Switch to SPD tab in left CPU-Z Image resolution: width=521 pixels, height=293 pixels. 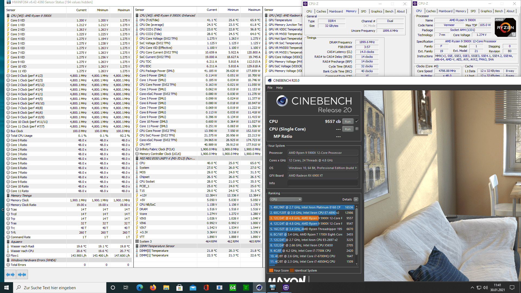(x=363, y=11)
